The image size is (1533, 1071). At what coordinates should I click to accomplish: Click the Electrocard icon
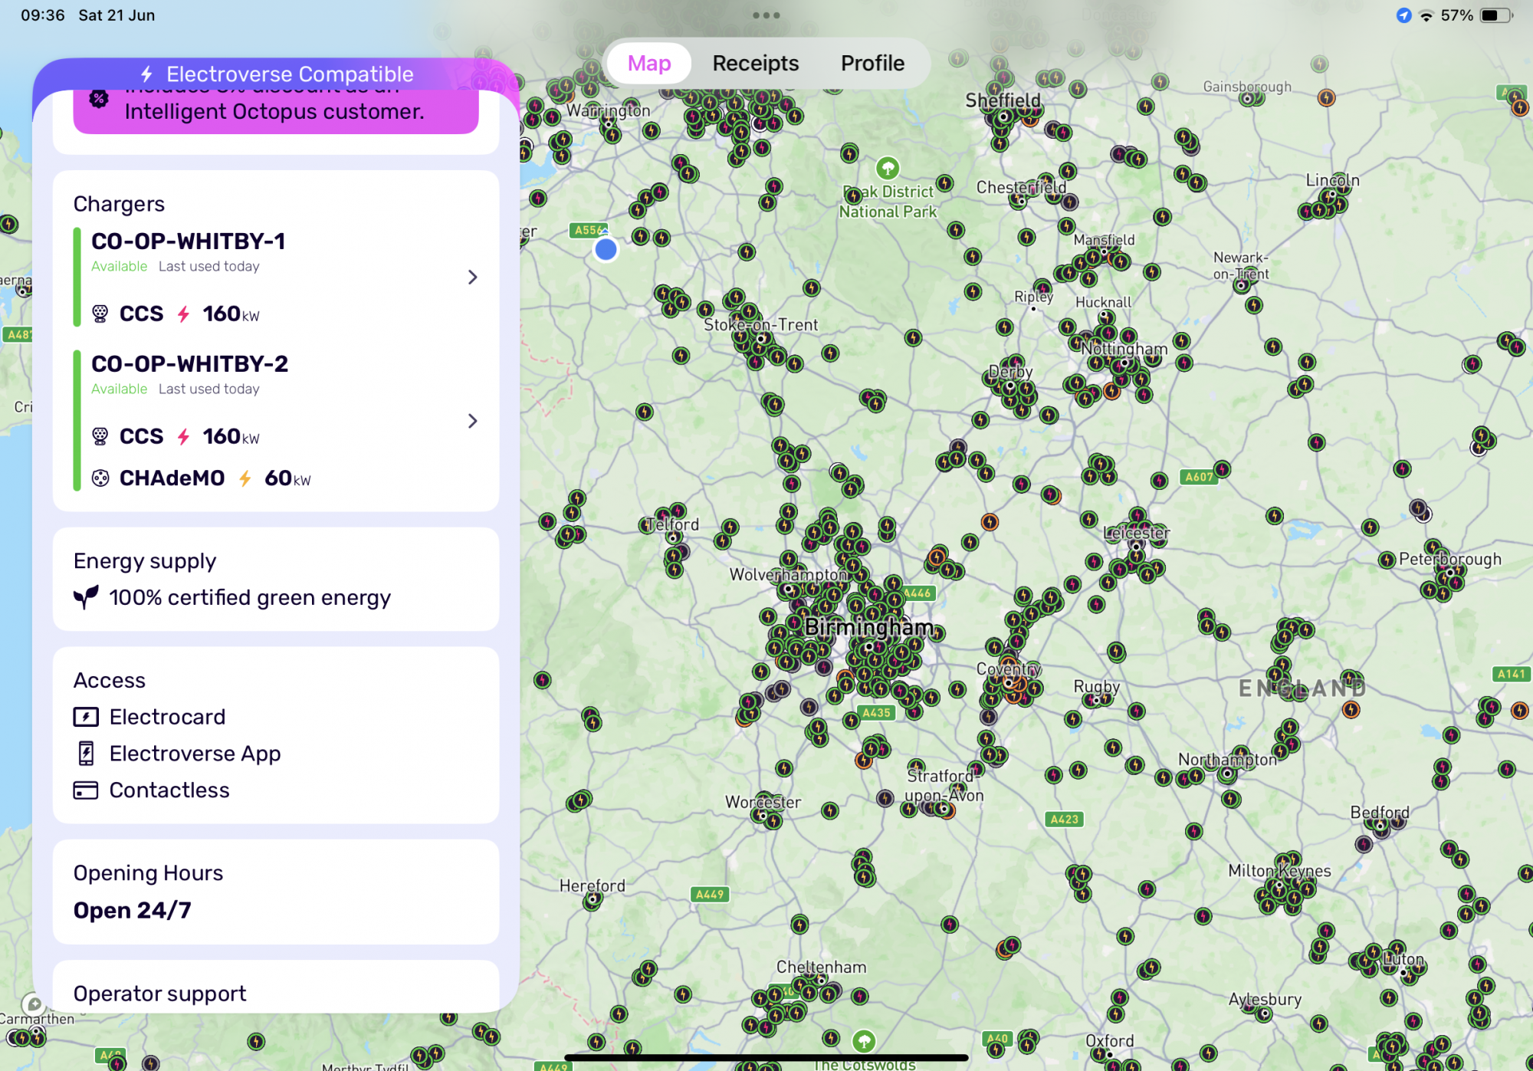(x=86, y=717)
